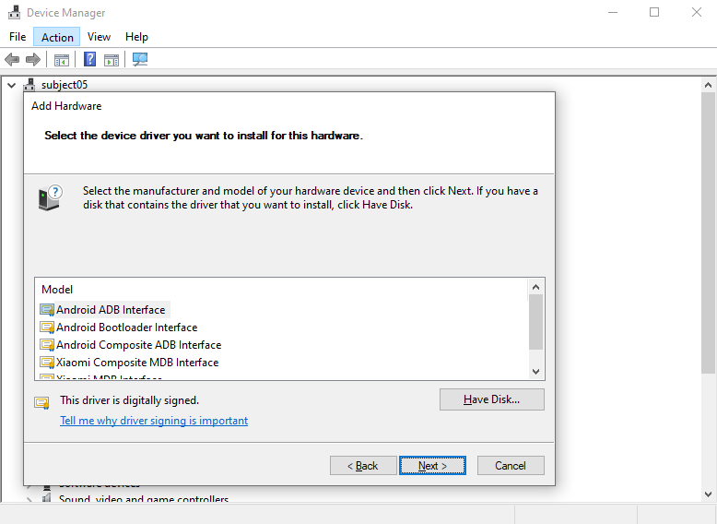Select Android Composite ADB Interface model

(x=138, y=345)
